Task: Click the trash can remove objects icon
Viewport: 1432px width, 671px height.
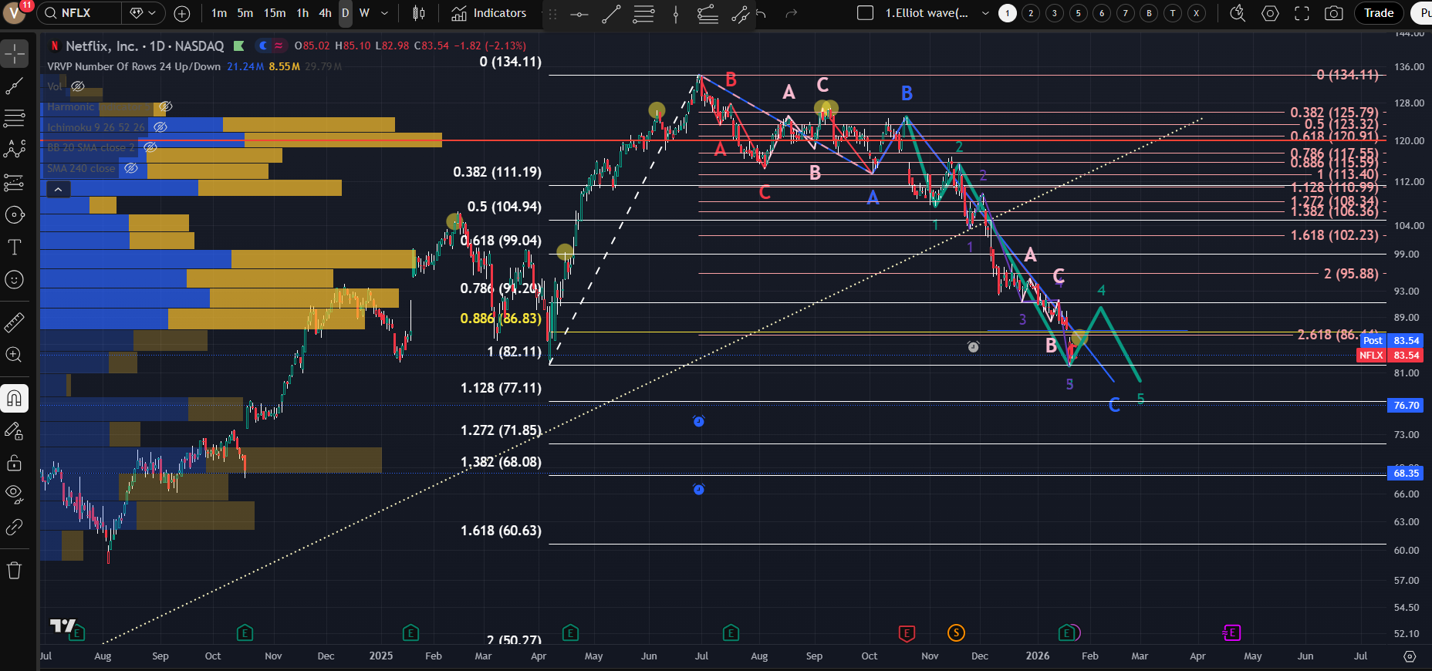Action: 15,571
